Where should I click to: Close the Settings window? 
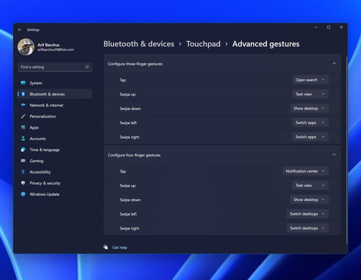point(341,27)
